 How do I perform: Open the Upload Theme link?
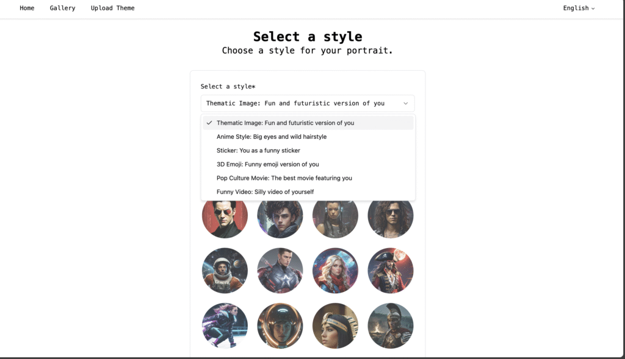point(113,8)
